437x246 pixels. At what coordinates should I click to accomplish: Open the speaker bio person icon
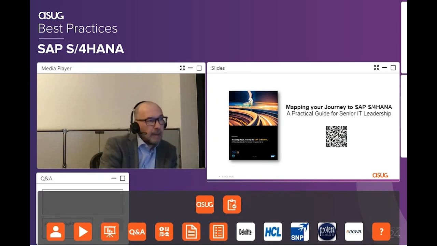pyautogui.click(x=56, y=232)
